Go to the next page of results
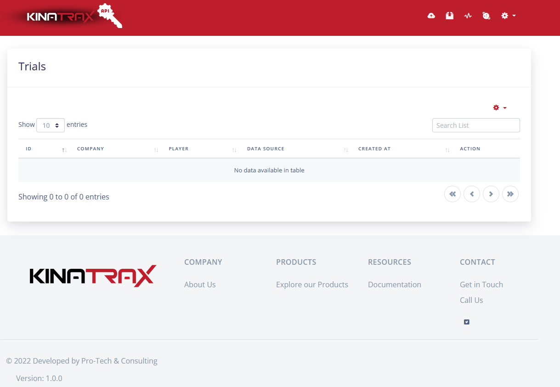 point(491,194)
